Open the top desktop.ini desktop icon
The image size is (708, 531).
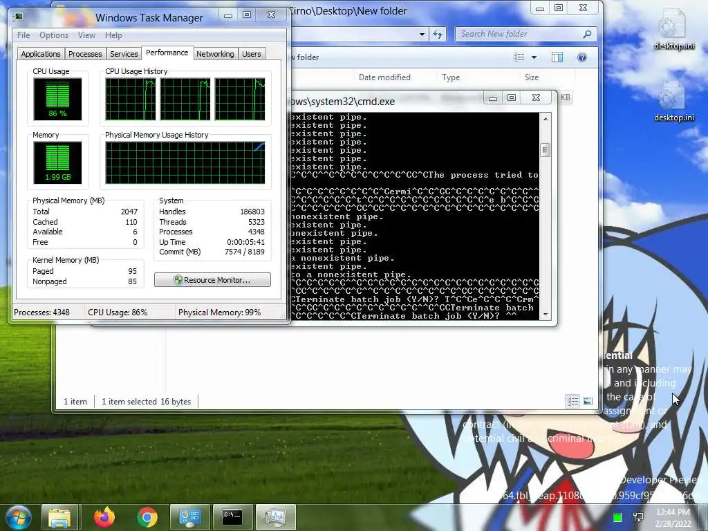[673, 29]
